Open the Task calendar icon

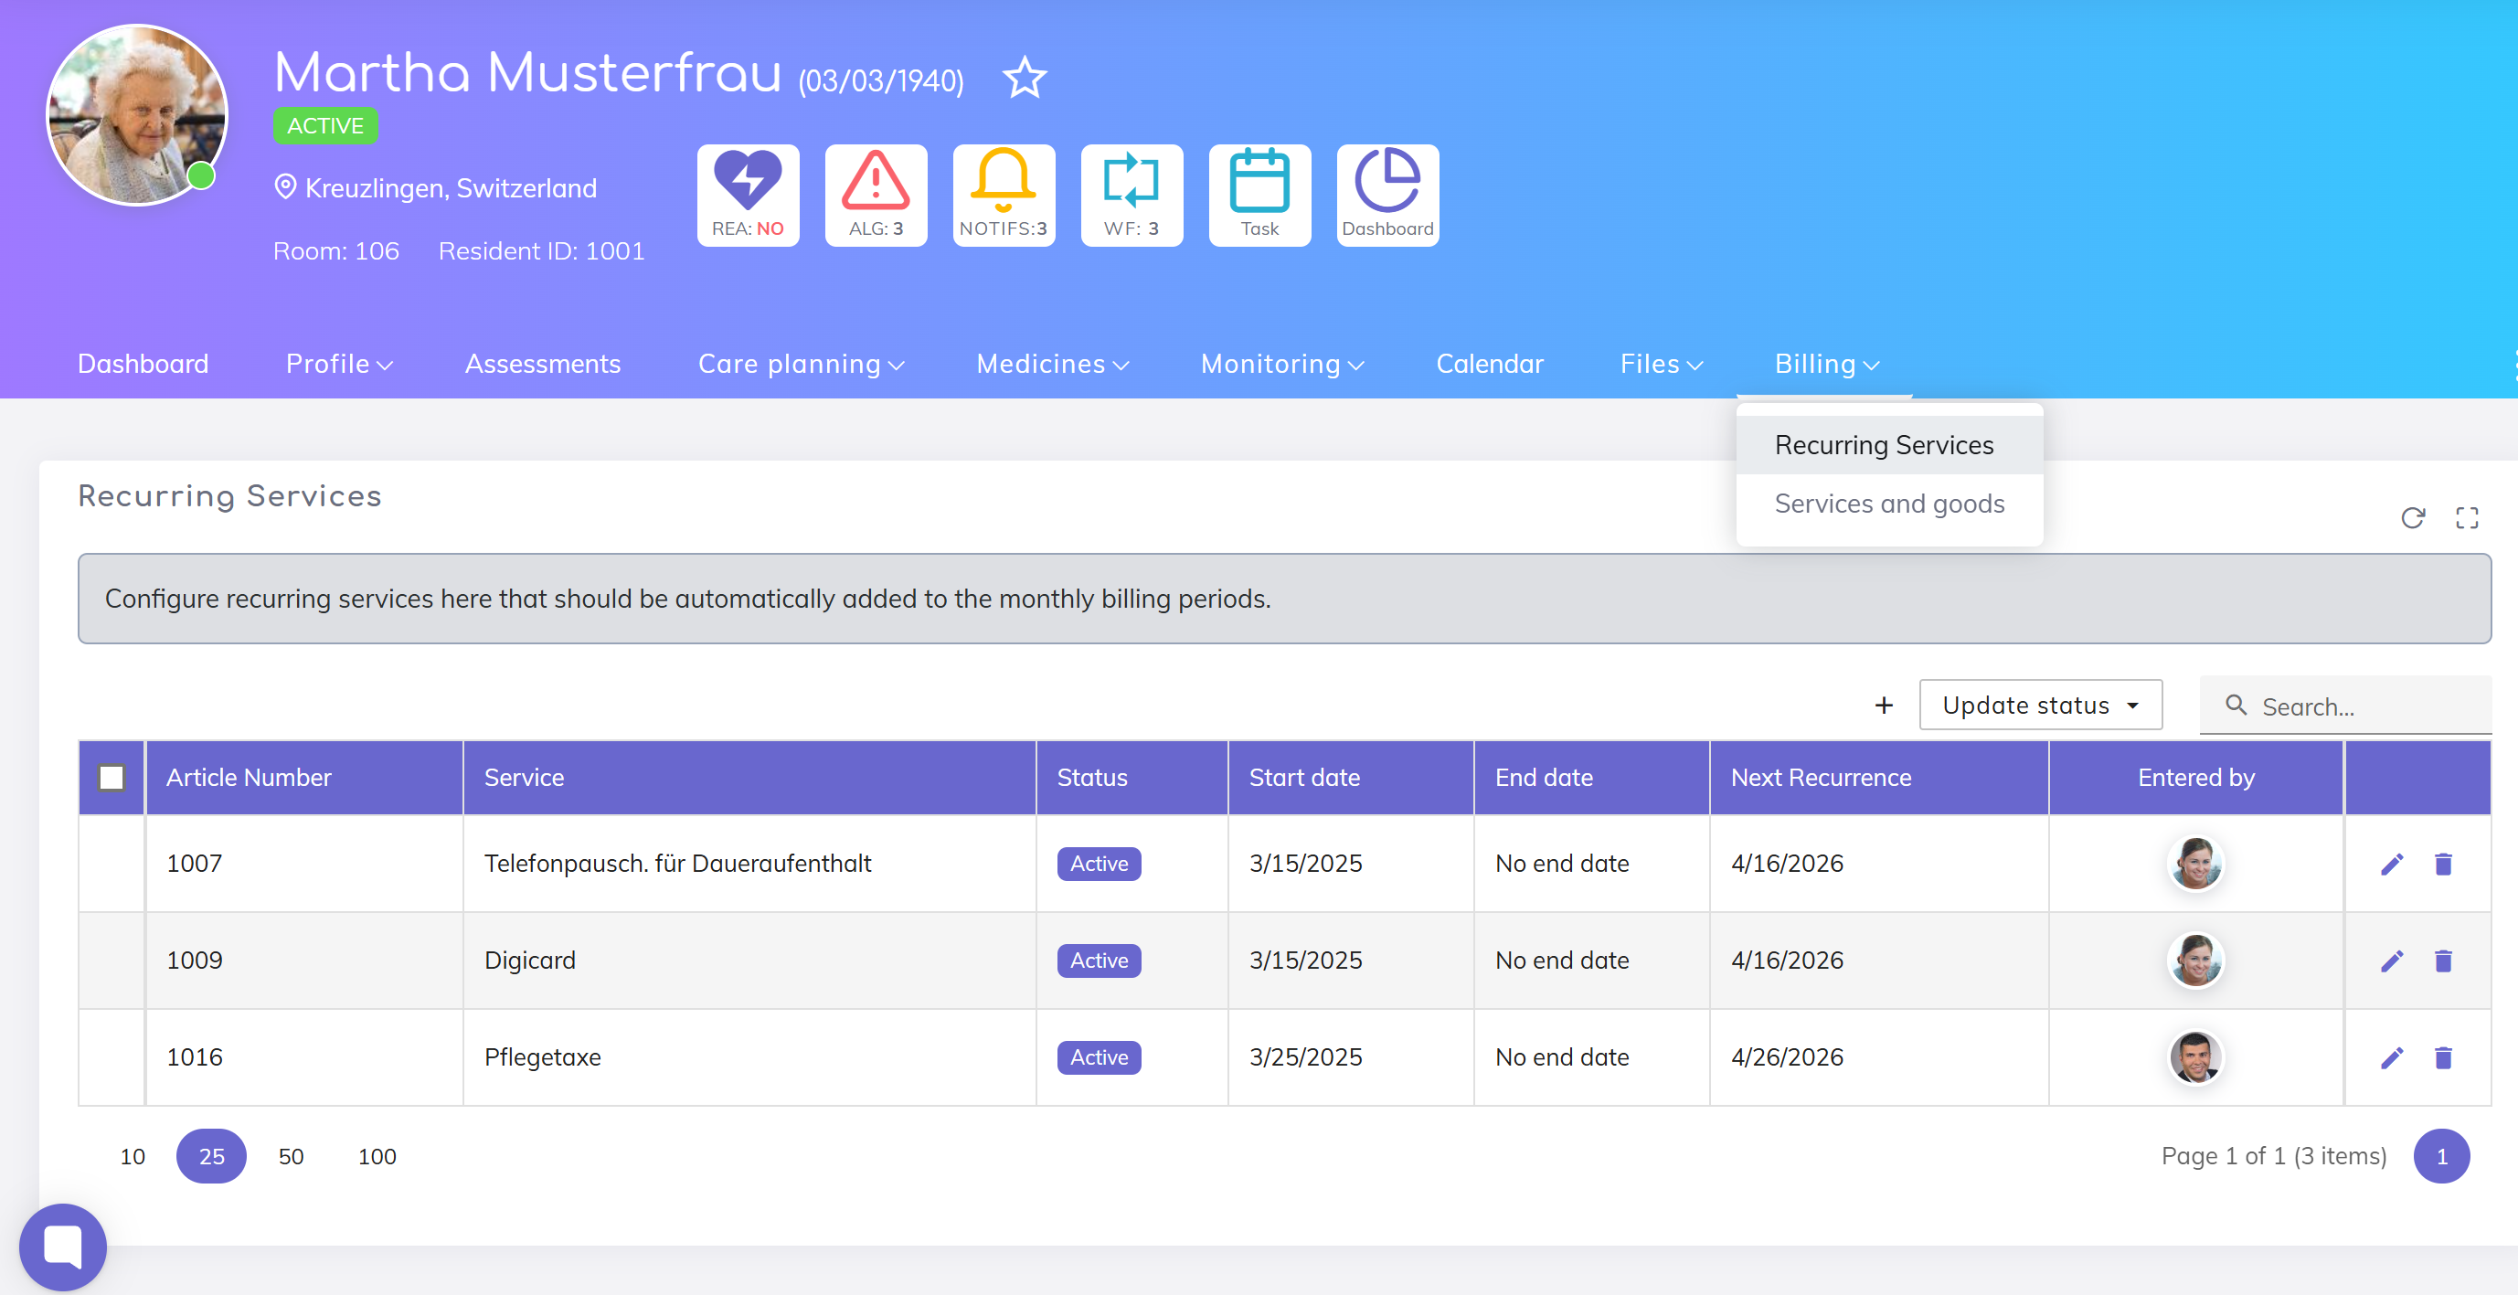(x=1259, y=194)
